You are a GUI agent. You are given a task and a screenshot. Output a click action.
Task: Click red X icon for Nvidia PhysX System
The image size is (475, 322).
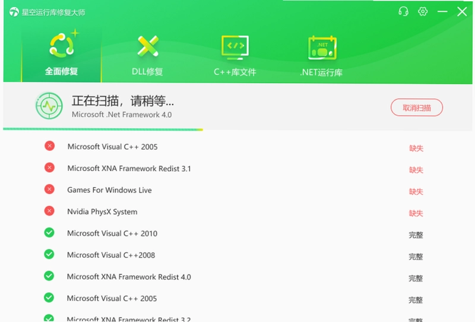pyautogui.click(x=49, y=211)
